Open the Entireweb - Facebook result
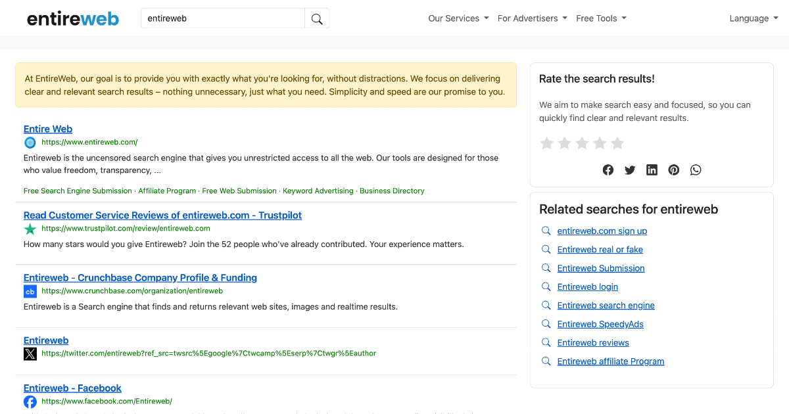789x414 pixels. tap(72, 388)
